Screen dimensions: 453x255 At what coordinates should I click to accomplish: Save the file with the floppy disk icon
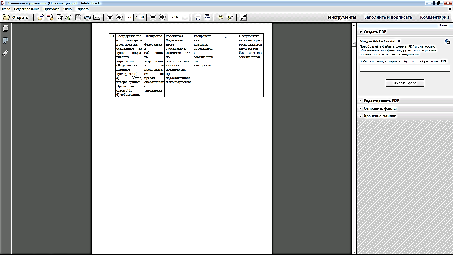[x=78, y=17]
